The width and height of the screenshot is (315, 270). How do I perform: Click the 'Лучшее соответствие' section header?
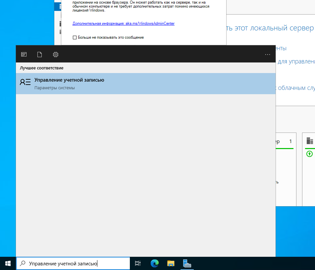point(41,68)
